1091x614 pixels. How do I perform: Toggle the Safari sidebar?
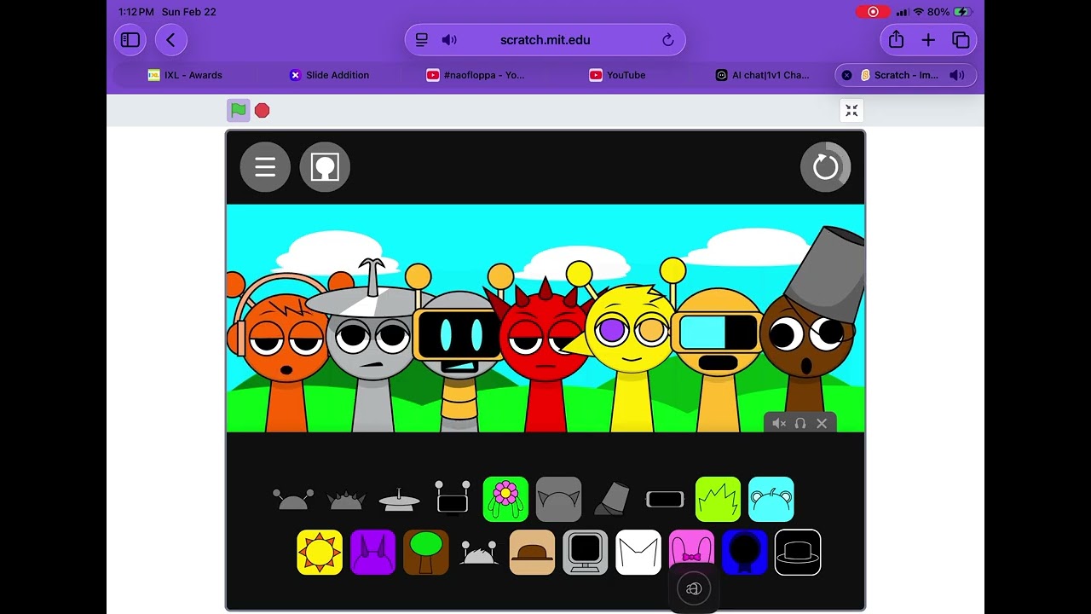[130, 40]
